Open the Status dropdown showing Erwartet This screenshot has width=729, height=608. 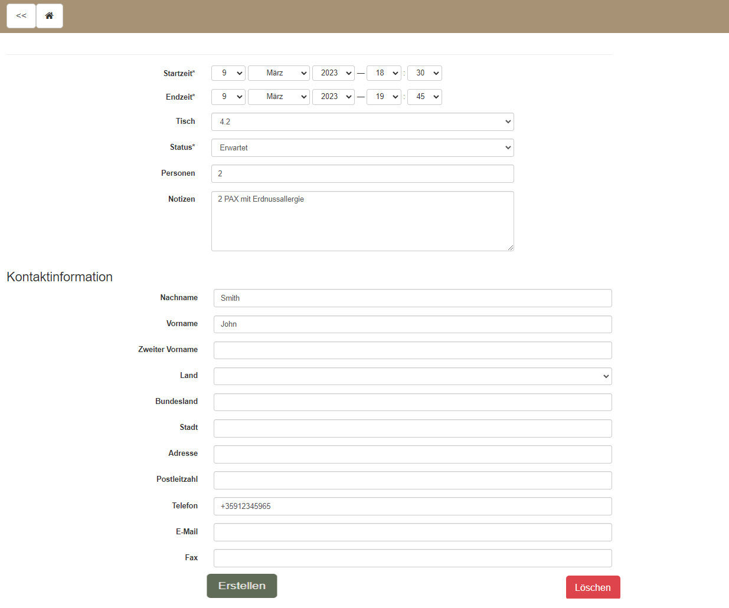(362, 147)
